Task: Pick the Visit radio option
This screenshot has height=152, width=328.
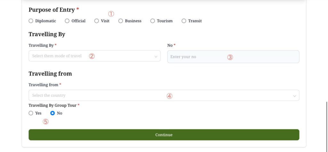Action: [96, 21]
